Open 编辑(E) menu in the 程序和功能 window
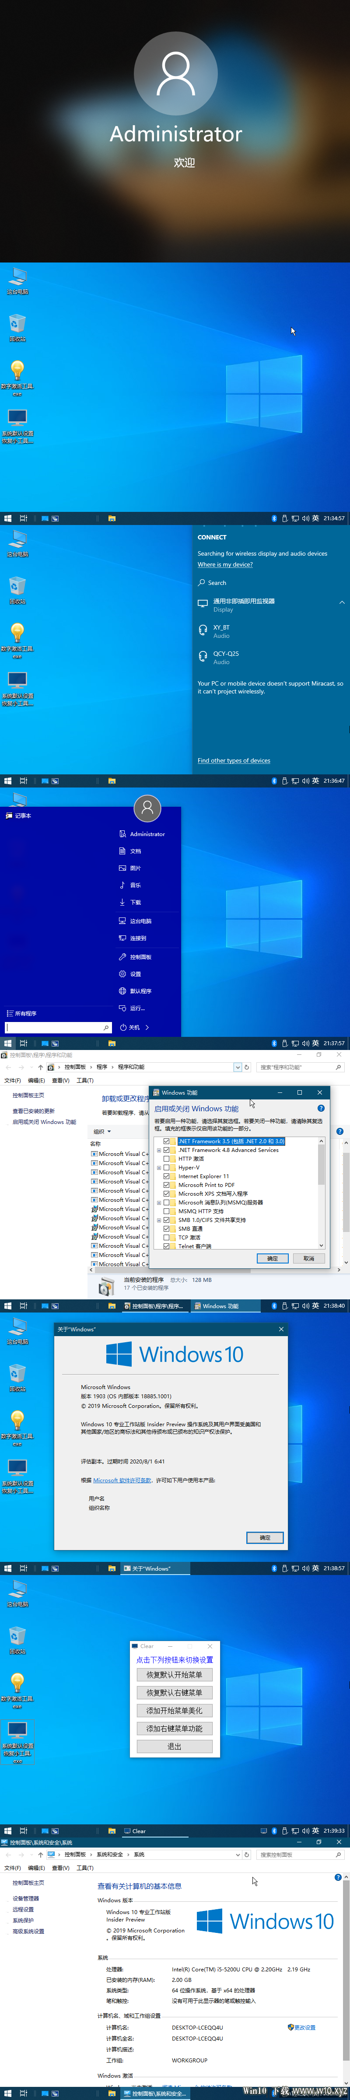 click(x=36, y=1080)
